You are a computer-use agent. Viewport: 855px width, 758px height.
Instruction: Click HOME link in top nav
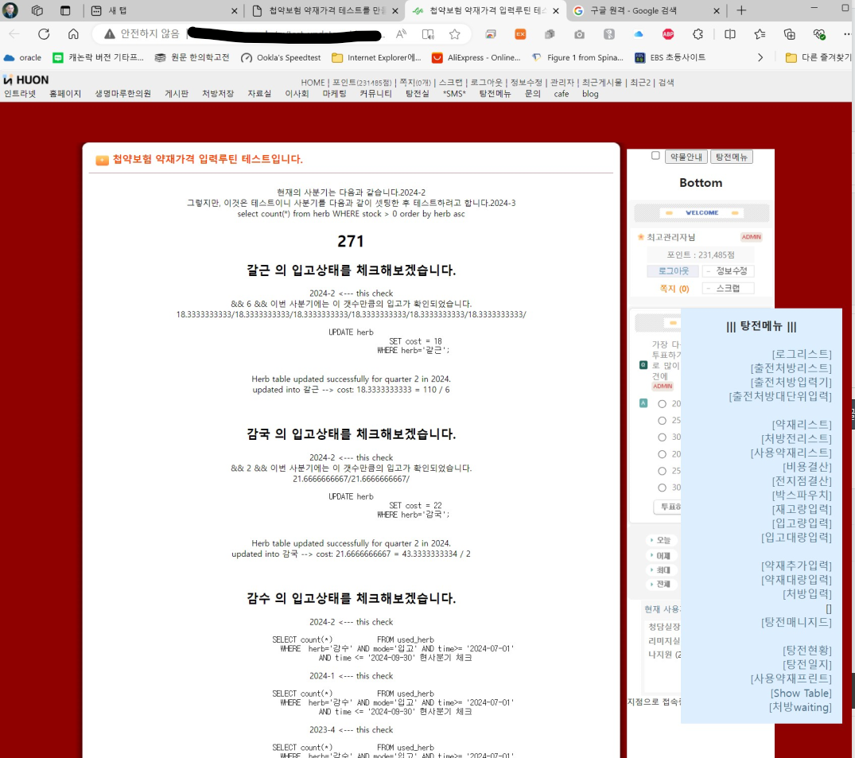(x=313, y=83)
